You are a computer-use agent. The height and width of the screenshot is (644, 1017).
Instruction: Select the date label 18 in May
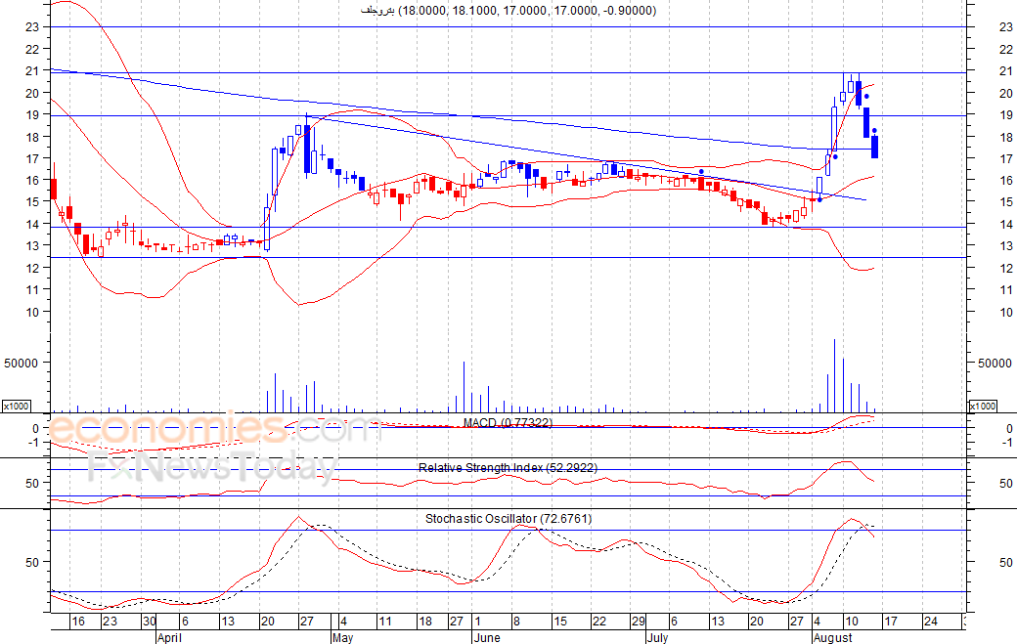[x=424, y=622]
